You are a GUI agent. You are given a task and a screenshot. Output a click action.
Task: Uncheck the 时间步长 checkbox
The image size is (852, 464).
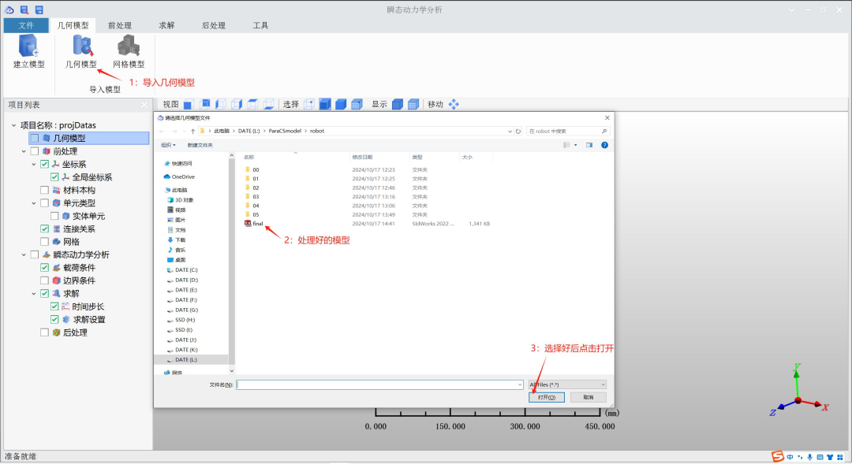[x=54, y=306]
